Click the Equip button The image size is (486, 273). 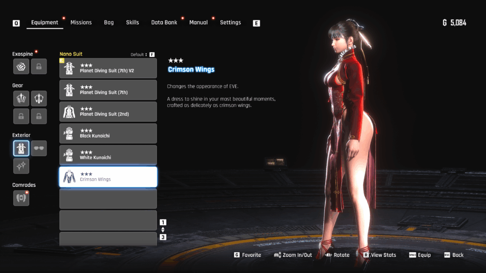point(420,255)
